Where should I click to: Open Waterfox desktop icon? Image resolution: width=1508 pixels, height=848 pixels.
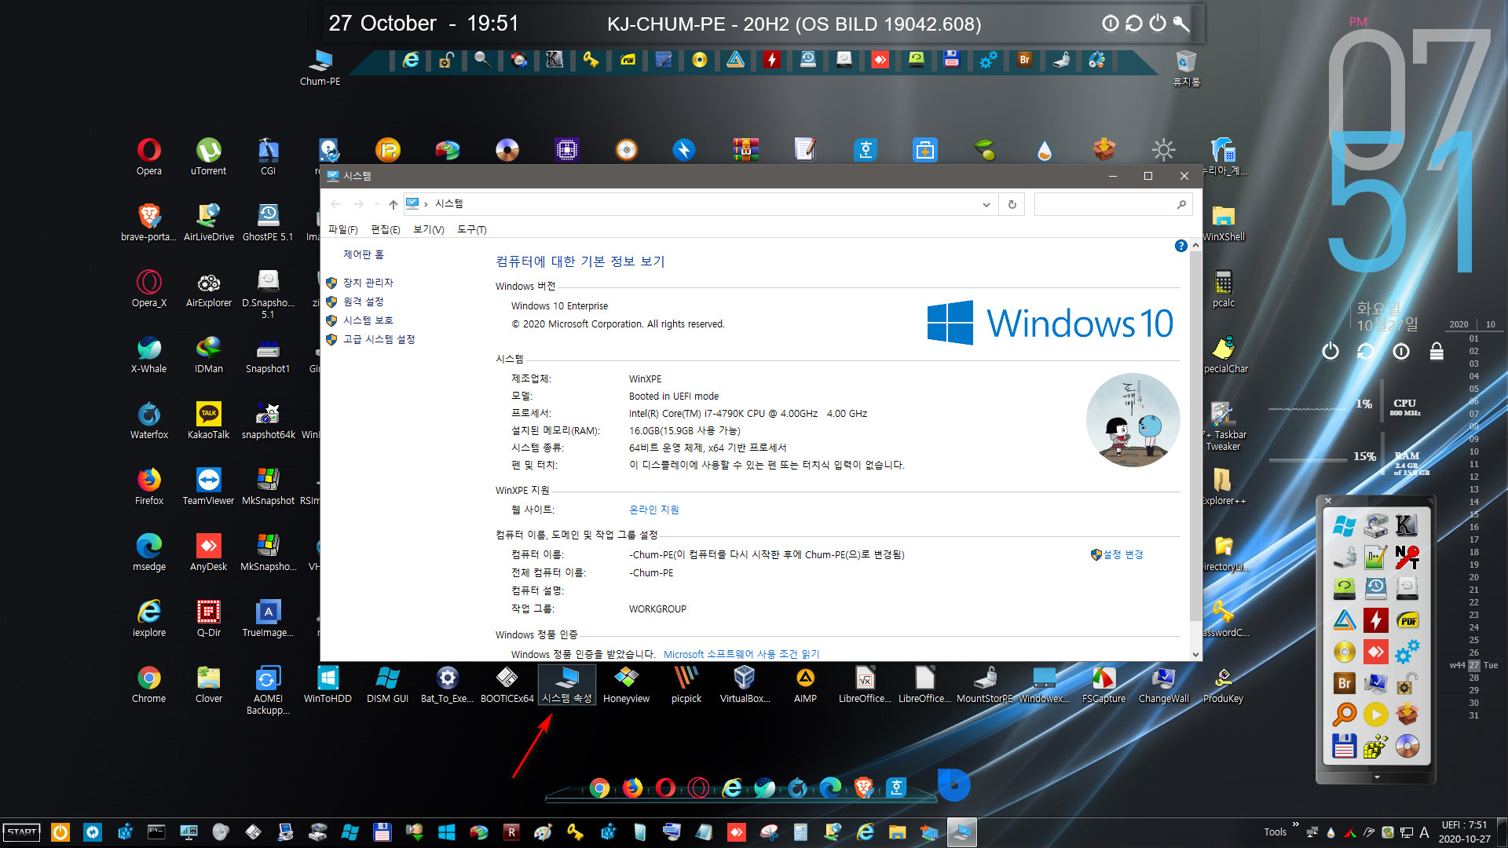pyautogui.click(x=149, y=420)
